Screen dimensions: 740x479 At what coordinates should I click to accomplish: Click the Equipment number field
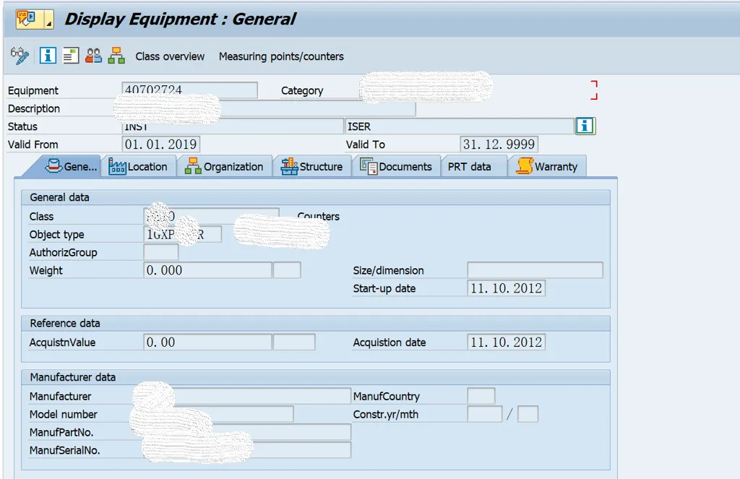pyautogui.click(x=190, y=90)
